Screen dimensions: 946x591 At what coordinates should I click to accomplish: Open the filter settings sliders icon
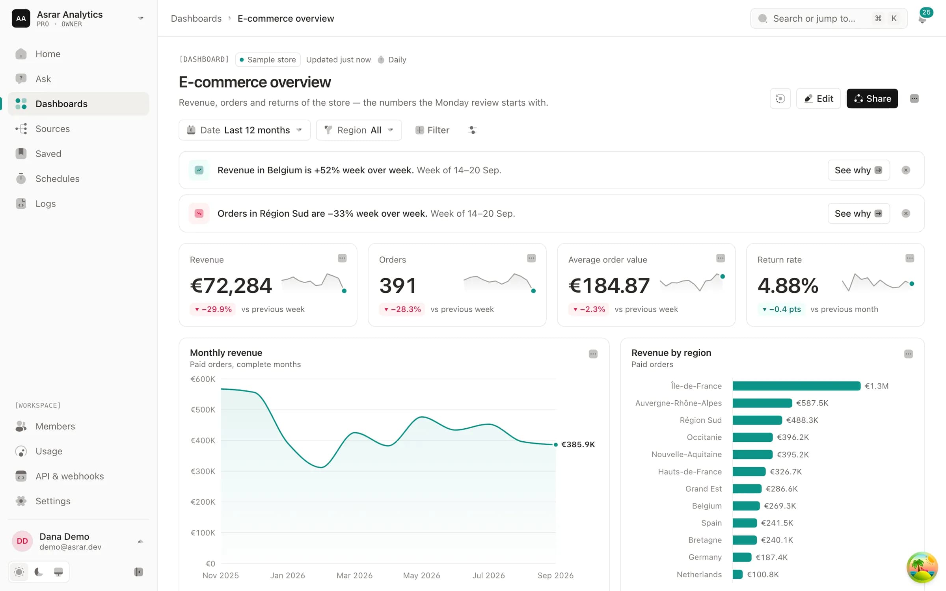tap(472, 130)
